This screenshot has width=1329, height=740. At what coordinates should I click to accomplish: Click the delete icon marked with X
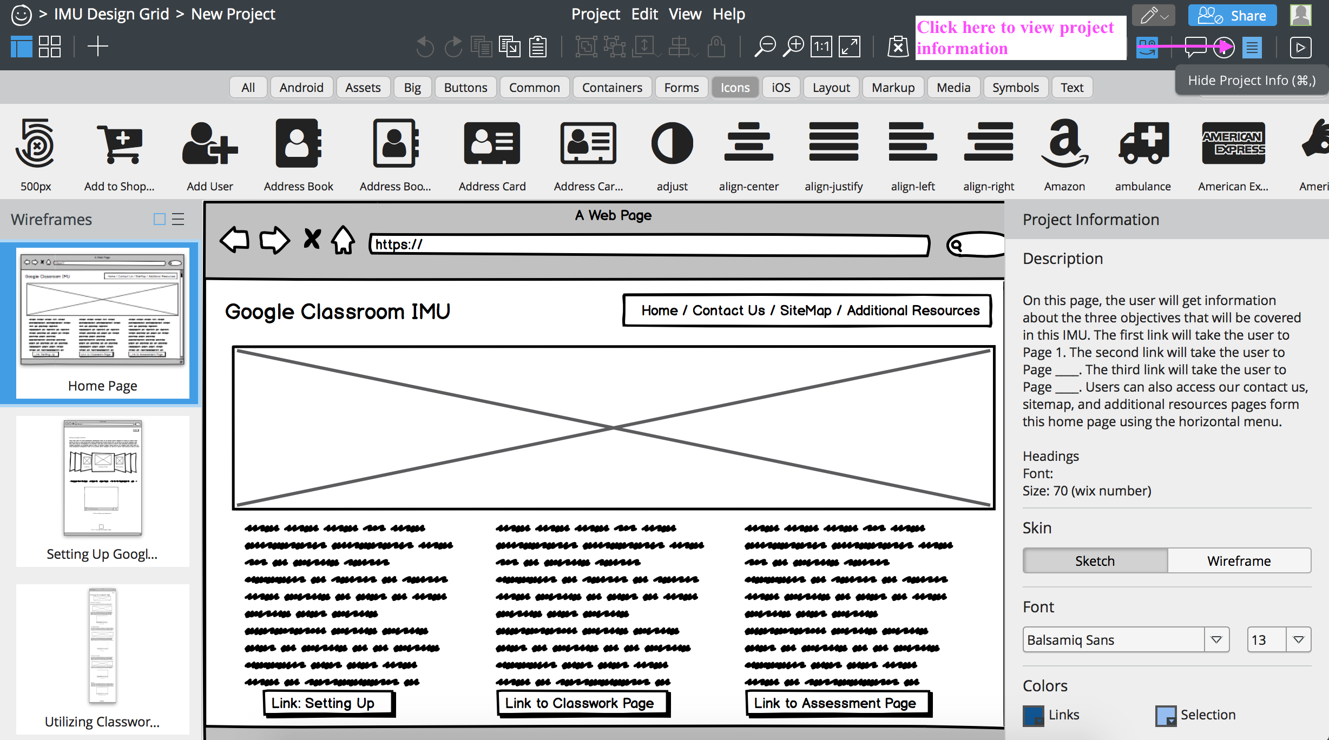point(898,47)
